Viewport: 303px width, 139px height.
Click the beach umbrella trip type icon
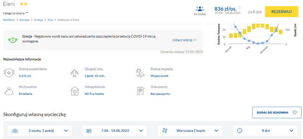tap(140, 73)
